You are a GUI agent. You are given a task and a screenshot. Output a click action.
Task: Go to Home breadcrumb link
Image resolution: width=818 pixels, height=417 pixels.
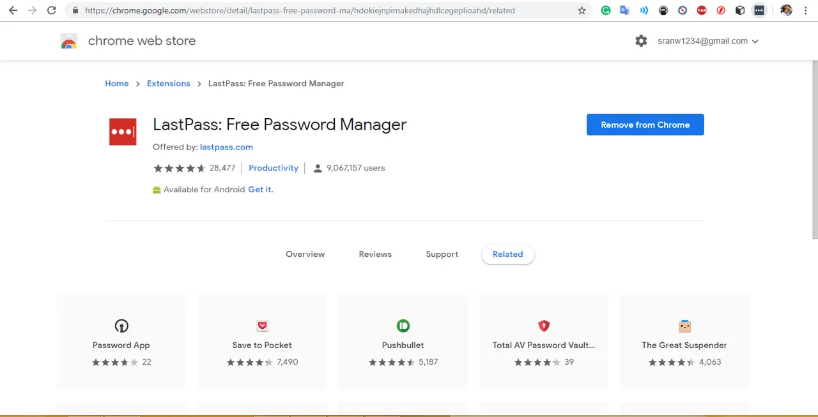[117, 84]
